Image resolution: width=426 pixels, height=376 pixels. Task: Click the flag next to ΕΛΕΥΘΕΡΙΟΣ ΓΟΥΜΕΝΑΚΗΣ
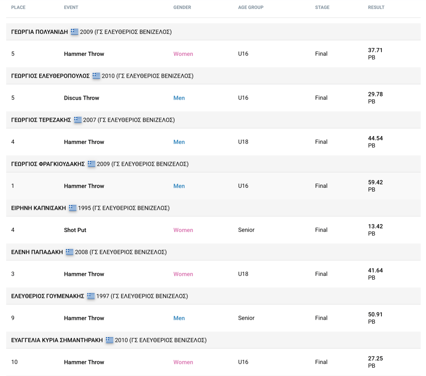click(x=91, y=296)
